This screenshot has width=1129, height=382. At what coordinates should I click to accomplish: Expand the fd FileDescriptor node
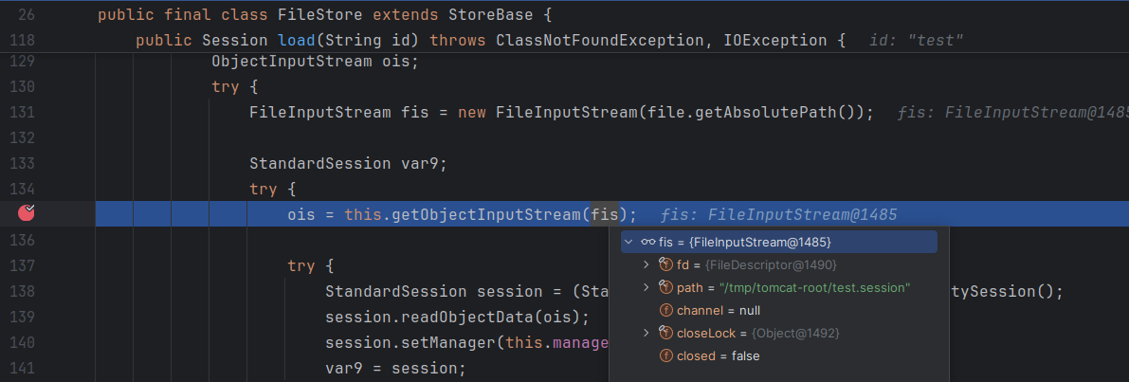[x=646, y=264]
